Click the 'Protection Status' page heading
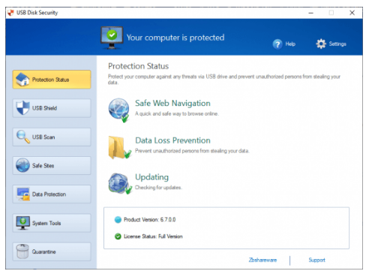The width and height of the screenshot is (366, 274). coord(139,66)
